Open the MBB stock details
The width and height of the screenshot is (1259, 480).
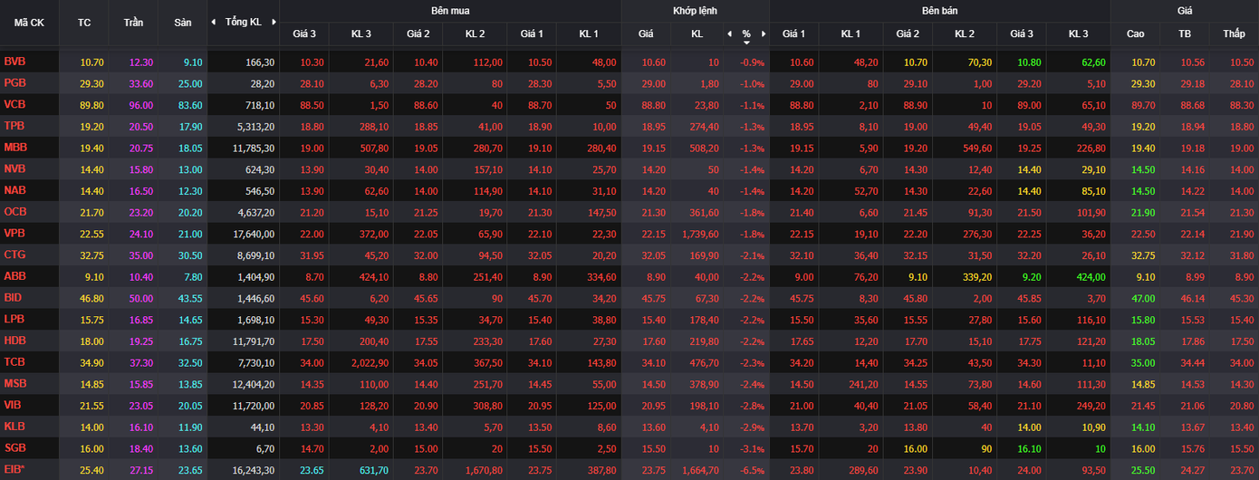(15, 147)
